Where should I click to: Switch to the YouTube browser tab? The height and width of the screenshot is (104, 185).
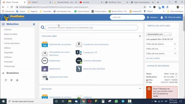tap(91, 2)
